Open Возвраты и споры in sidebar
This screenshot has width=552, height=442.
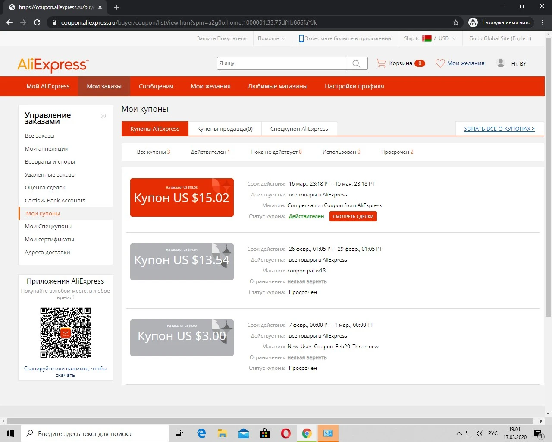tap(50, 161)
